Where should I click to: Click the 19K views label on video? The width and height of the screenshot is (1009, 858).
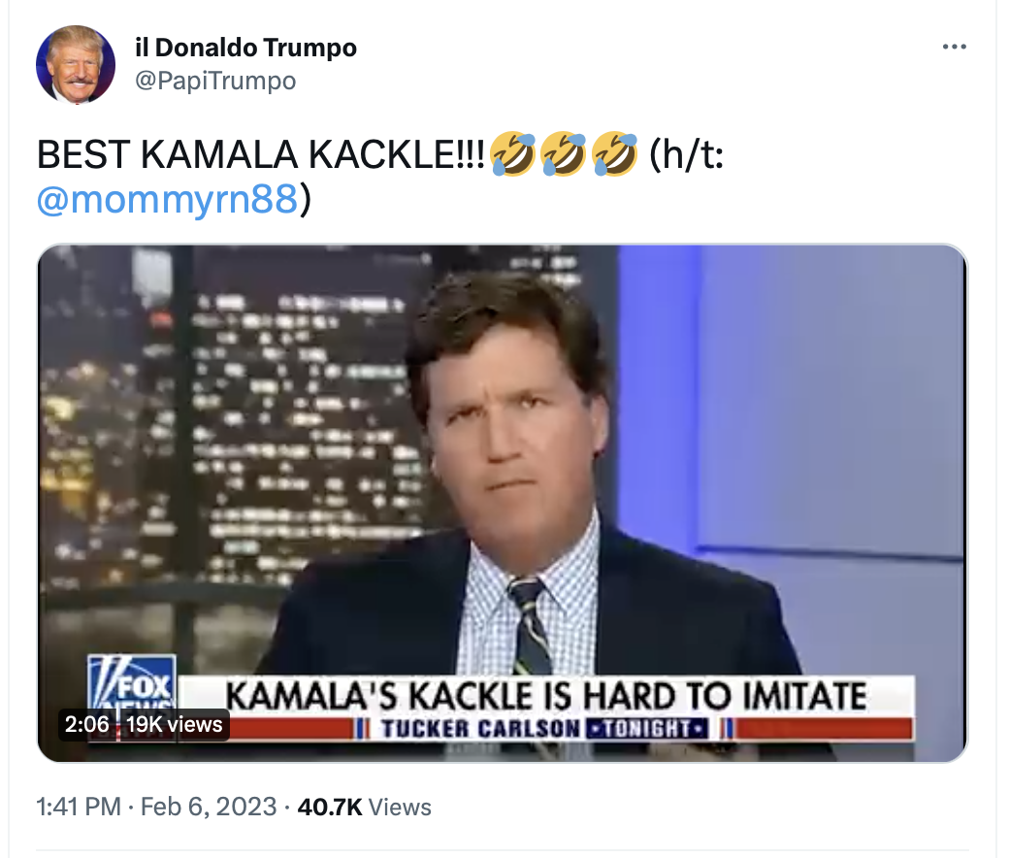coord(175,724)
